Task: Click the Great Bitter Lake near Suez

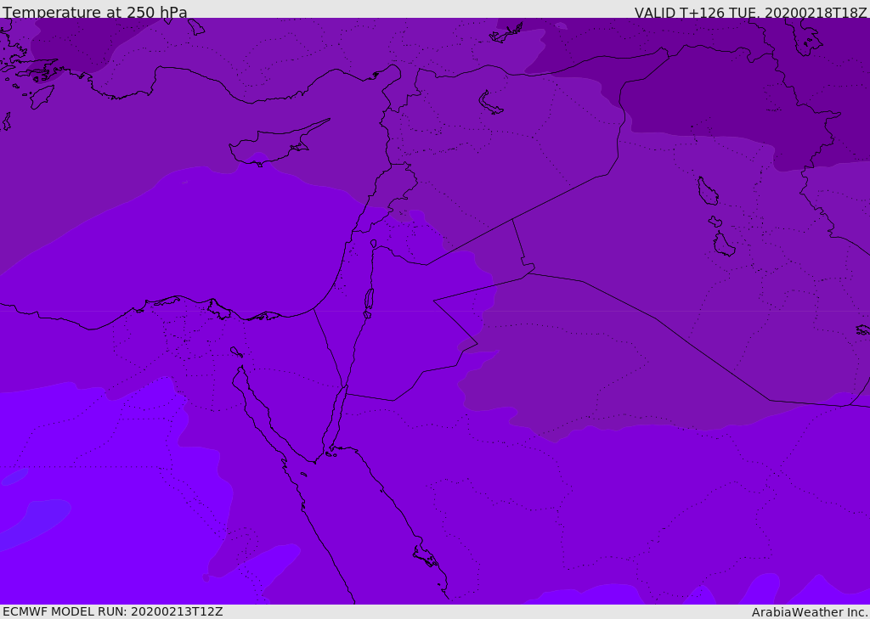Action: tap(236, 352)
